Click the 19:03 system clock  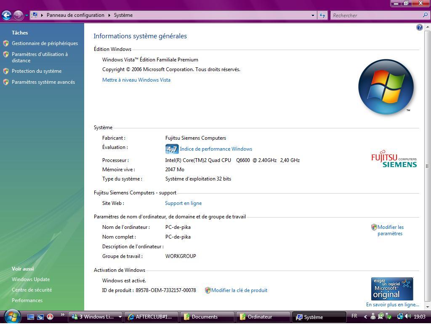[x=420, y=317]
